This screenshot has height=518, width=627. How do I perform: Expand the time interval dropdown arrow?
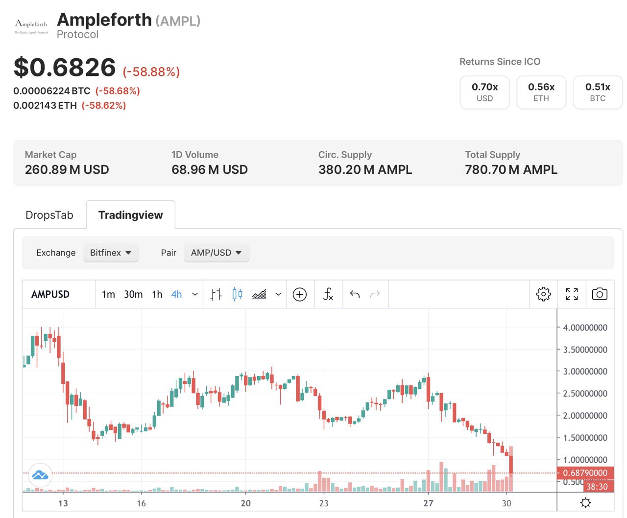[x=195, y=294]
